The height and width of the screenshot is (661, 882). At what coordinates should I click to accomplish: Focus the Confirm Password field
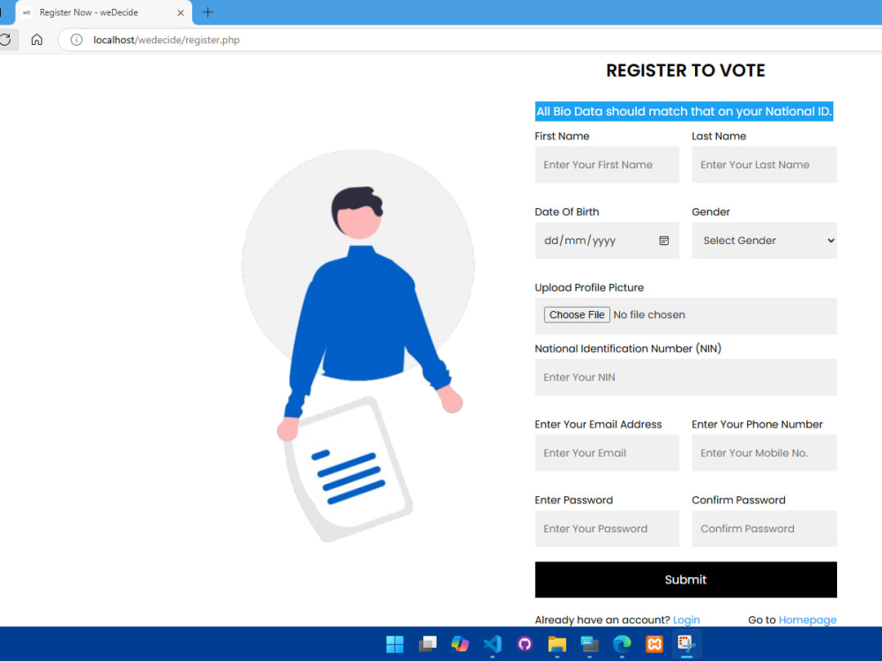click(x=764, y=529)
